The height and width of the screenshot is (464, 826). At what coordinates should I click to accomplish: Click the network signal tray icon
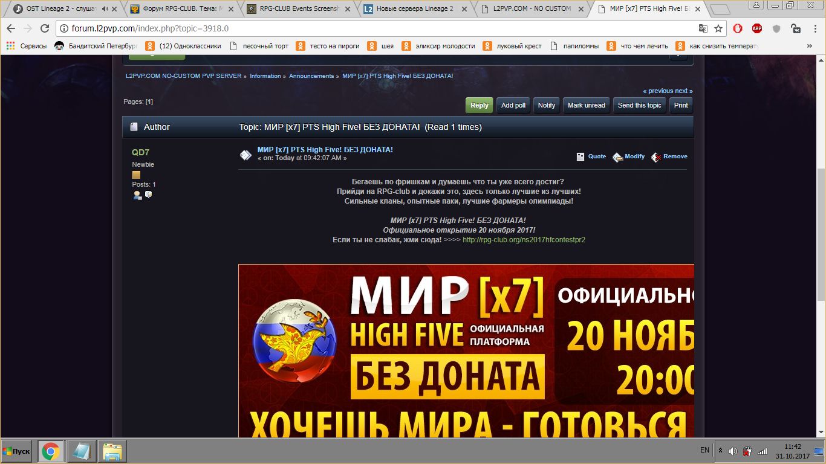pyautogui.click(x=763, y=451)
